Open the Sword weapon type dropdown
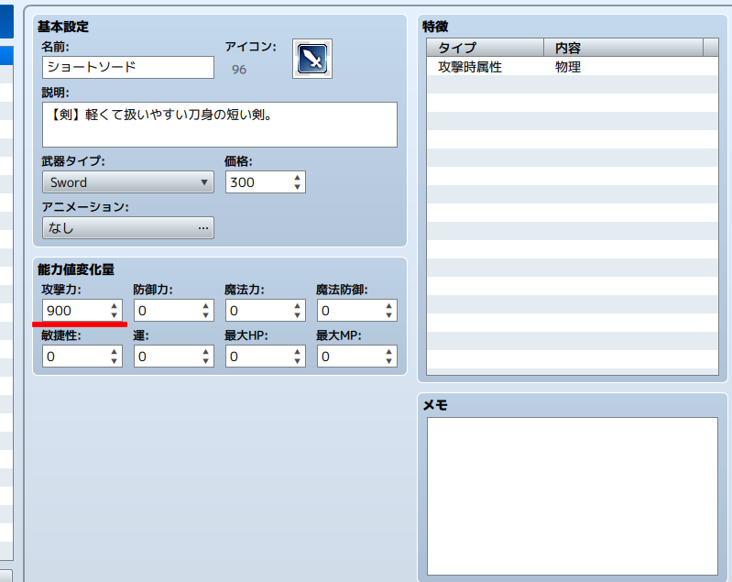This screenshot has width=732, height=582. click(x=127, y=182)
